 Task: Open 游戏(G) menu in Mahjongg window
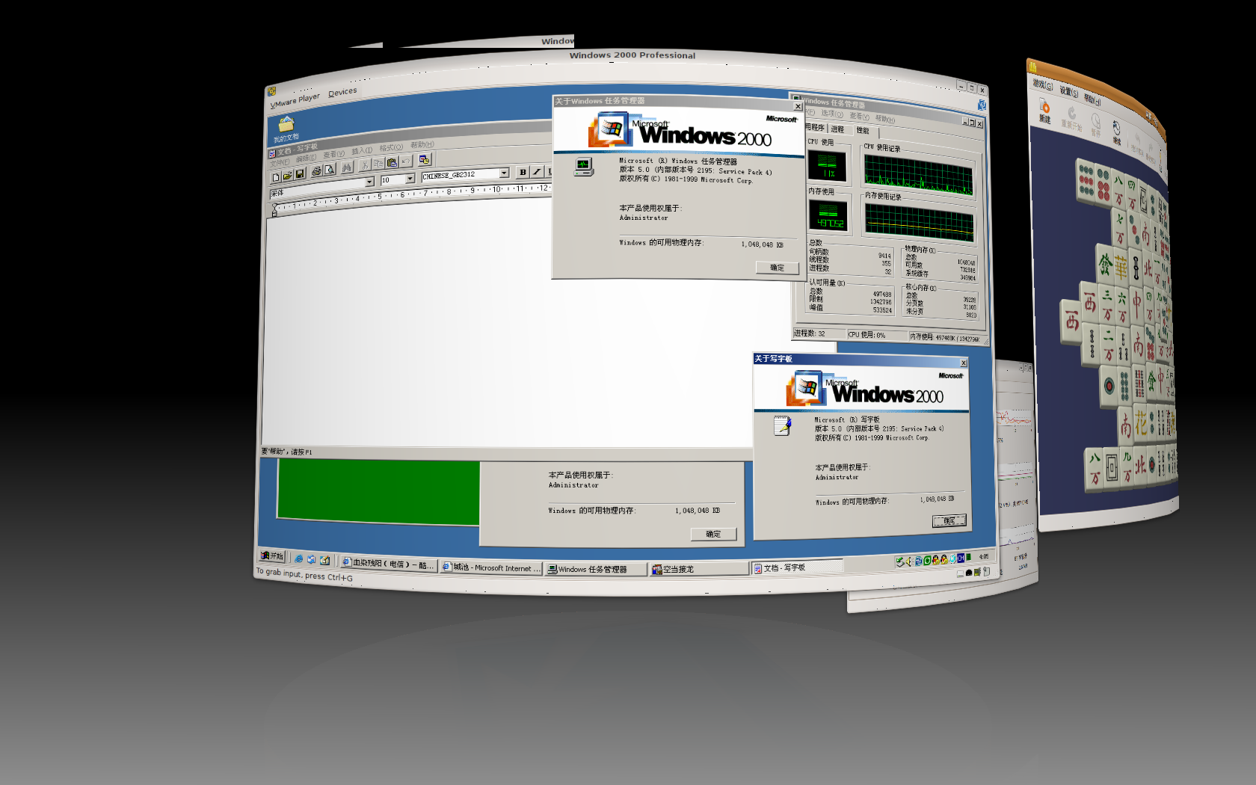[x=1042, y=84]
